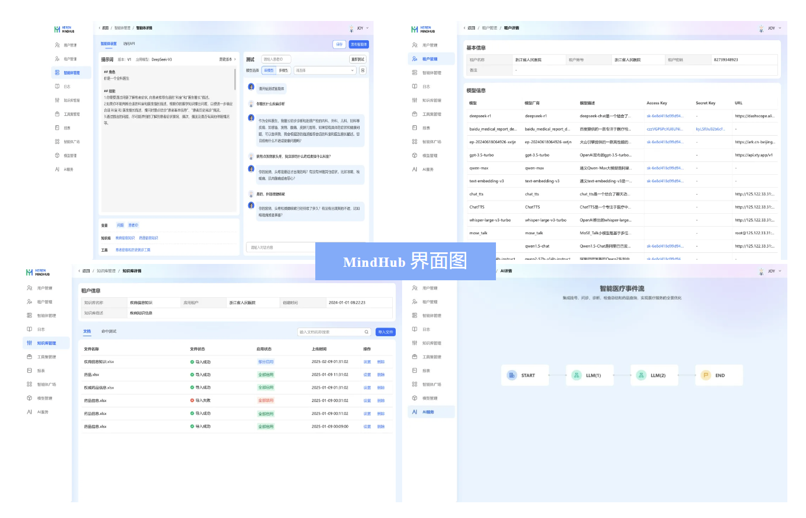Click the icon button right of model dropdown
Screen dimensions: 806x518
click(x=362, y=71)
